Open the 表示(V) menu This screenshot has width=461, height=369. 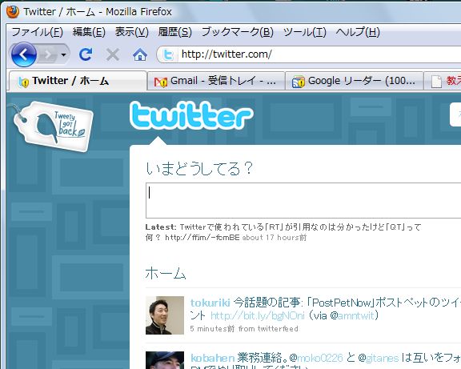[x=132, y=32]
